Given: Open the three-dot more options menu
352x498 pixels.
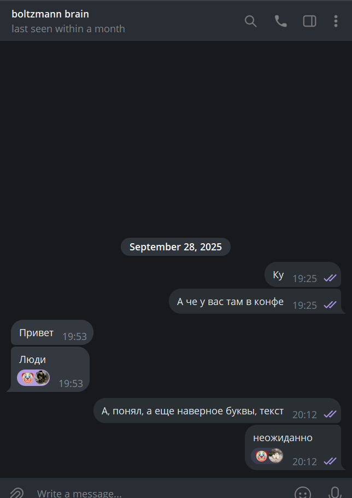Looking at the screenshot, I should pos(336,21).
